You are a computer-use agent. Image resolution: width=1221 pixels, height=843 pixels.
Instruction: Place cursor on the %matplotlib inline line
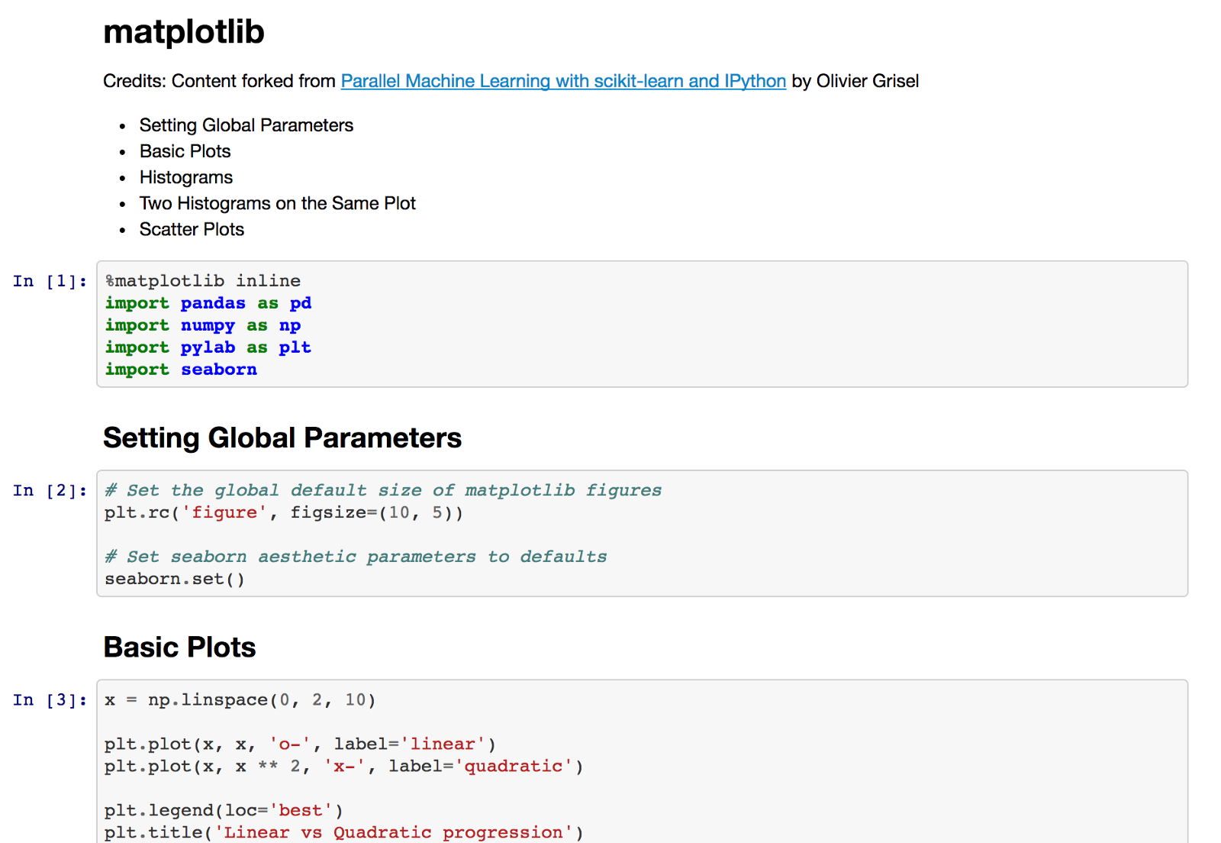[x=202, y=281]
